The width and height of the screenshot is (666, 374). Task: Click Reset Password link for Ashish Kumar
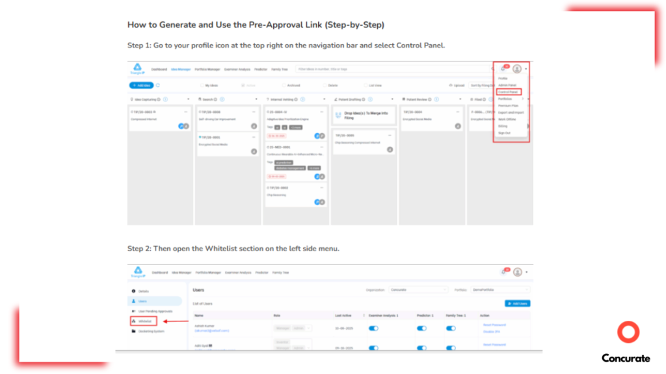tap(494, 324)
